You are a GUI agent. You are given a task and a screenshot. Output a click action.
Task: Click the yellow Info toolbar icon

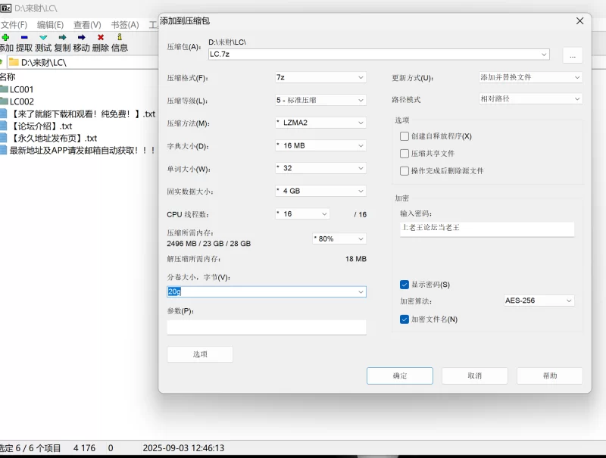120,37
